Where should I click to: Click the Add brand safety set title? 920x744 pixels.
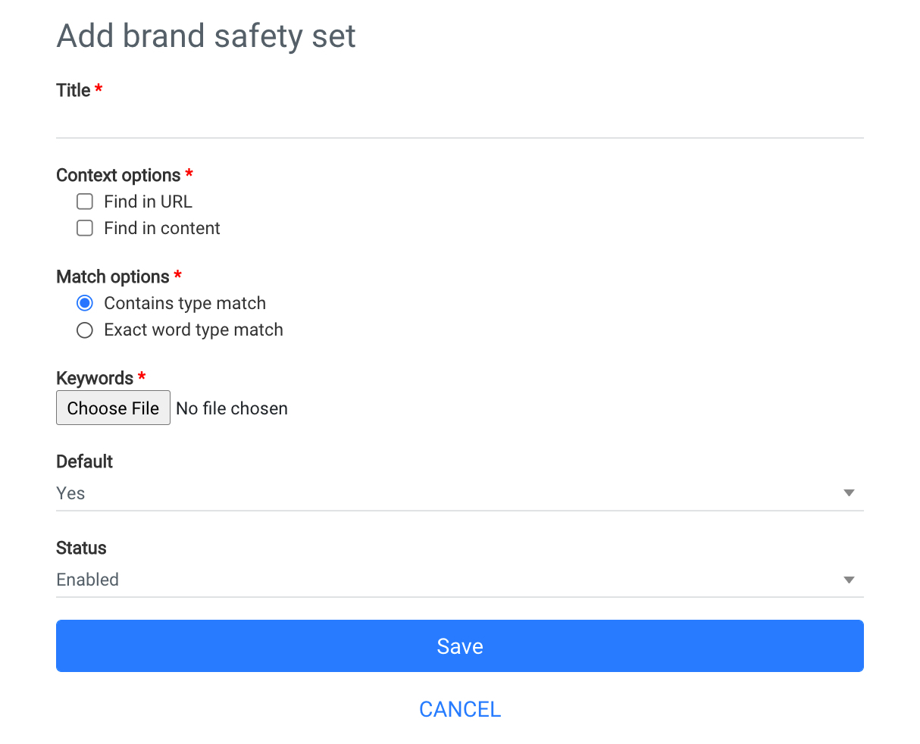(205, 36)
